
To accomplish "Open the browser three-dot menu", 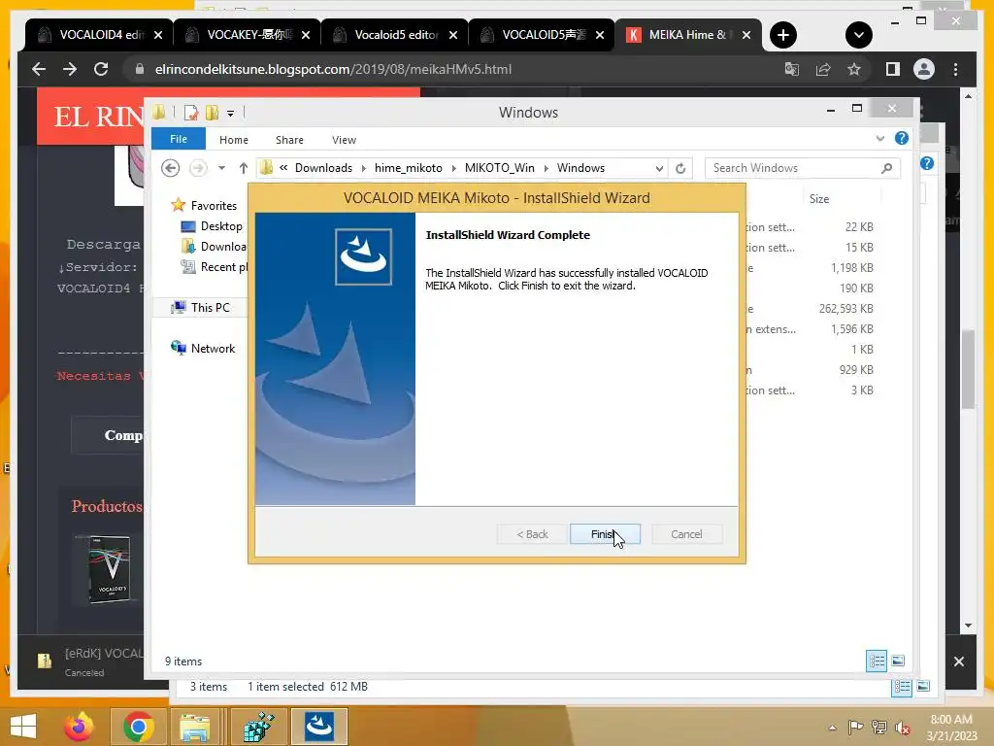I will click(x=955, y=69).
